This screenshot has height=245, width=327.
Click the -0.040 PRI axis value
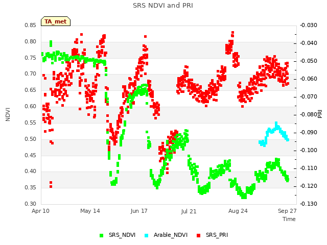(x=309, y=43)
